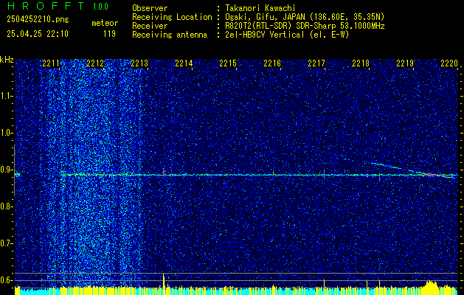Click the 2220 time axis label

(449, 63)
